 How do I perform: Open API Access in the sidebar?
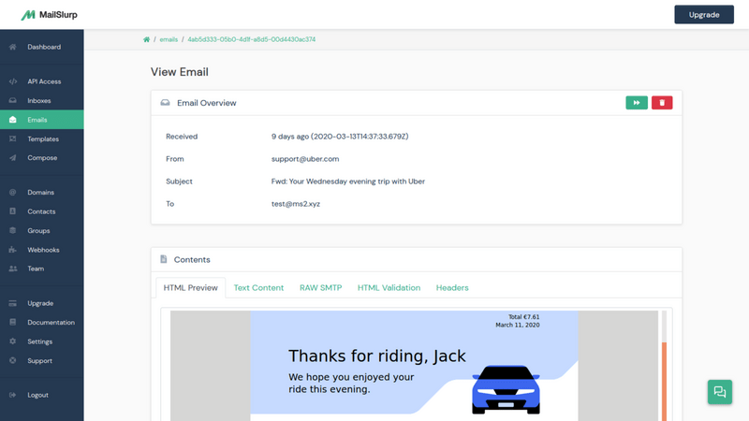coord(43,81)
